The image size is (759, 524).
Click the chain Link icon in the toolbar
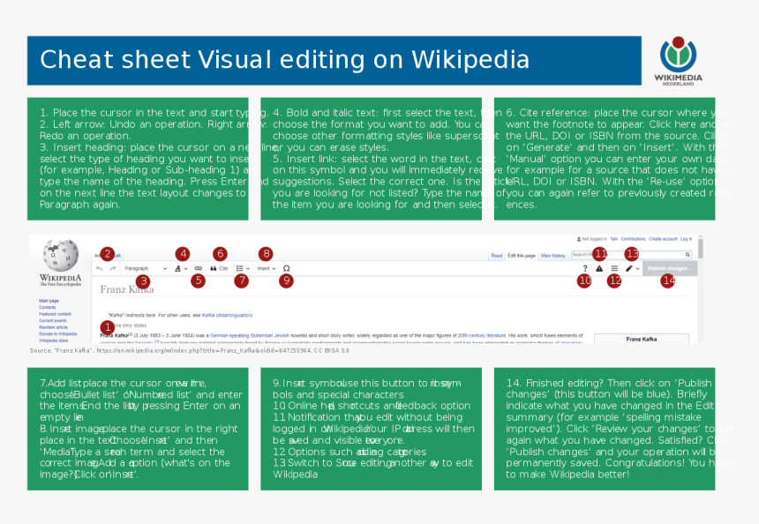coord(198,268)
